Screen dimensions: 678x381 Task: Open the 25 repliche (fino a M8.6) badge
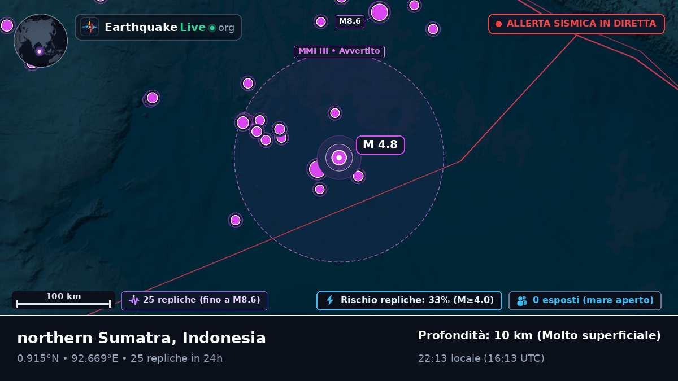194,300
